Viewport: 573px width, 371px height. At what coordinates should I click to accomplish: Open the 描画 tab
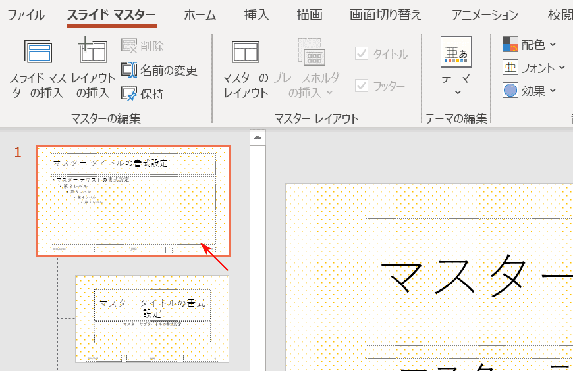tap(310, 15)
